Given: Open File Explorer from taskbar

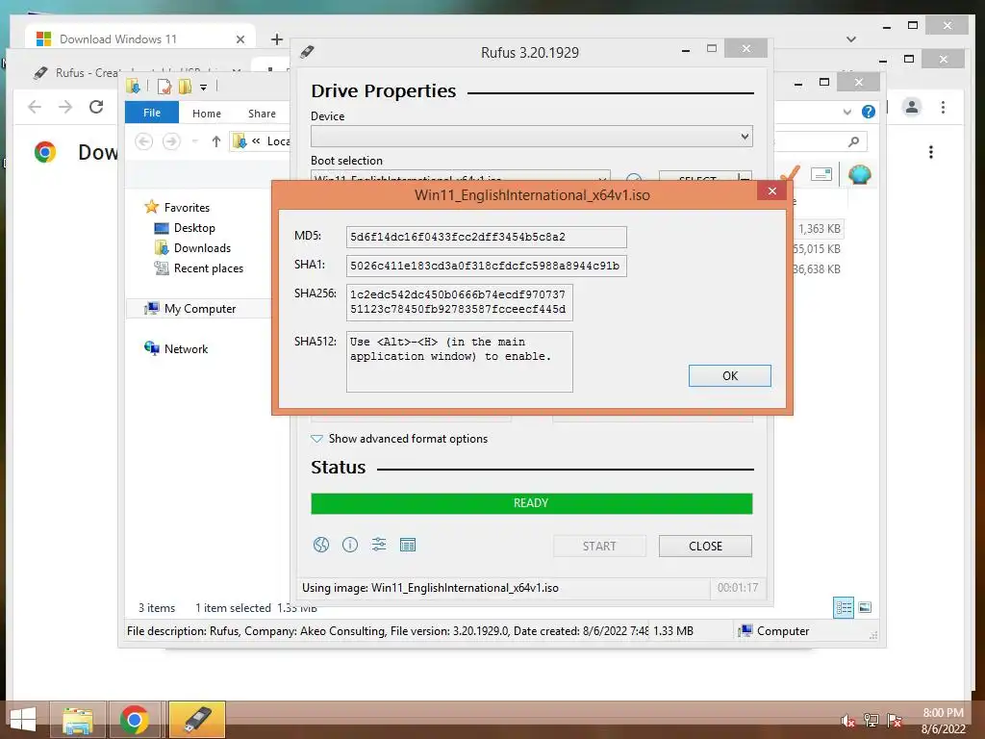Looking at the screenshot, I should (x=78, y=720).
